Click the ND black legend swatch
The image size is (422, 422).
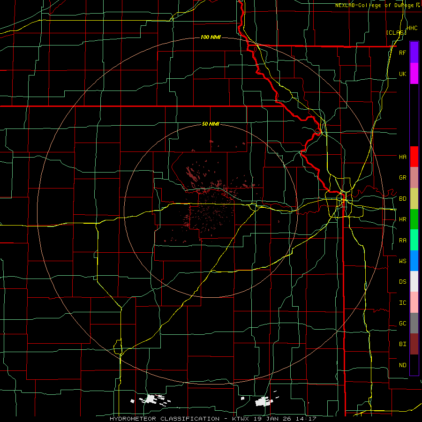tap(414, 365)
